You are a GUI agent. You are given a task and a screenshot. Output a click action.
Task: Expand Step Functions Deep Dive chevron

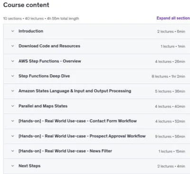click(x=13, y=76)
